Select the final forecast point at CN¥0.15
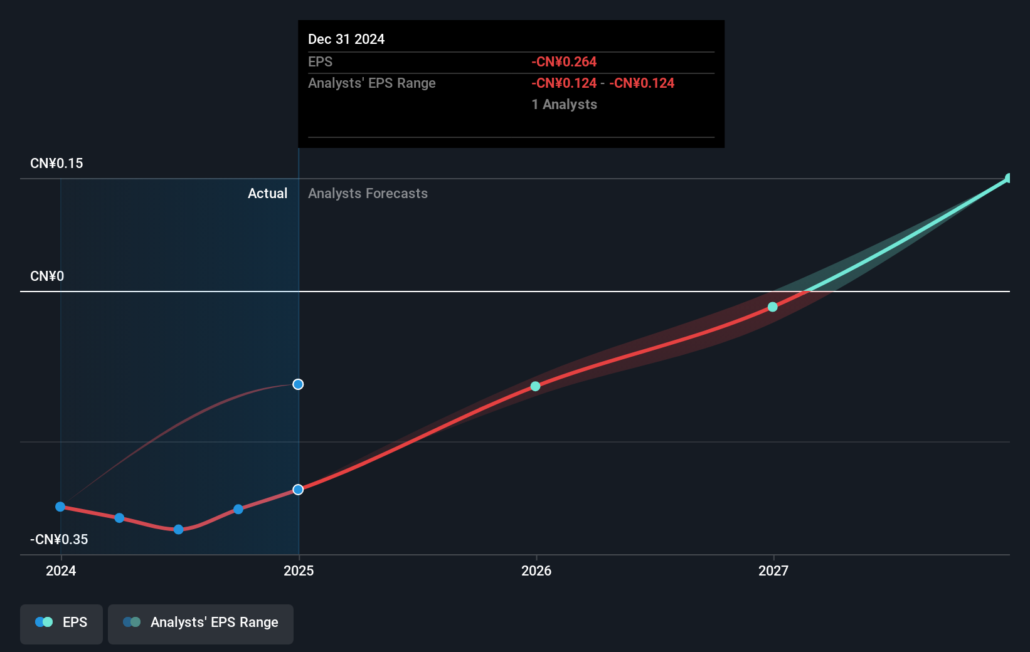This screenshot has width=1030, height=652. tap(1009, 179)
